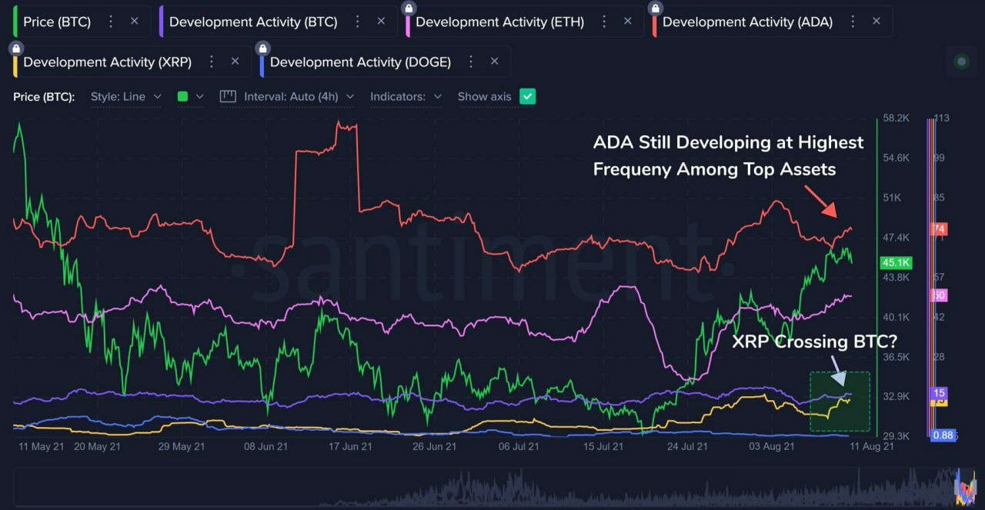Screen dimensions: 985x510
Task: Click lock icon on Development Activity (ETH)
Action: [x=409, y=8]
